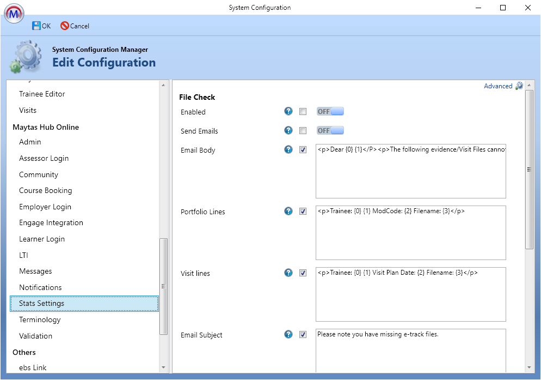Select Terminology in the sidebar
541x380 pixels.
tap(40, 319)
